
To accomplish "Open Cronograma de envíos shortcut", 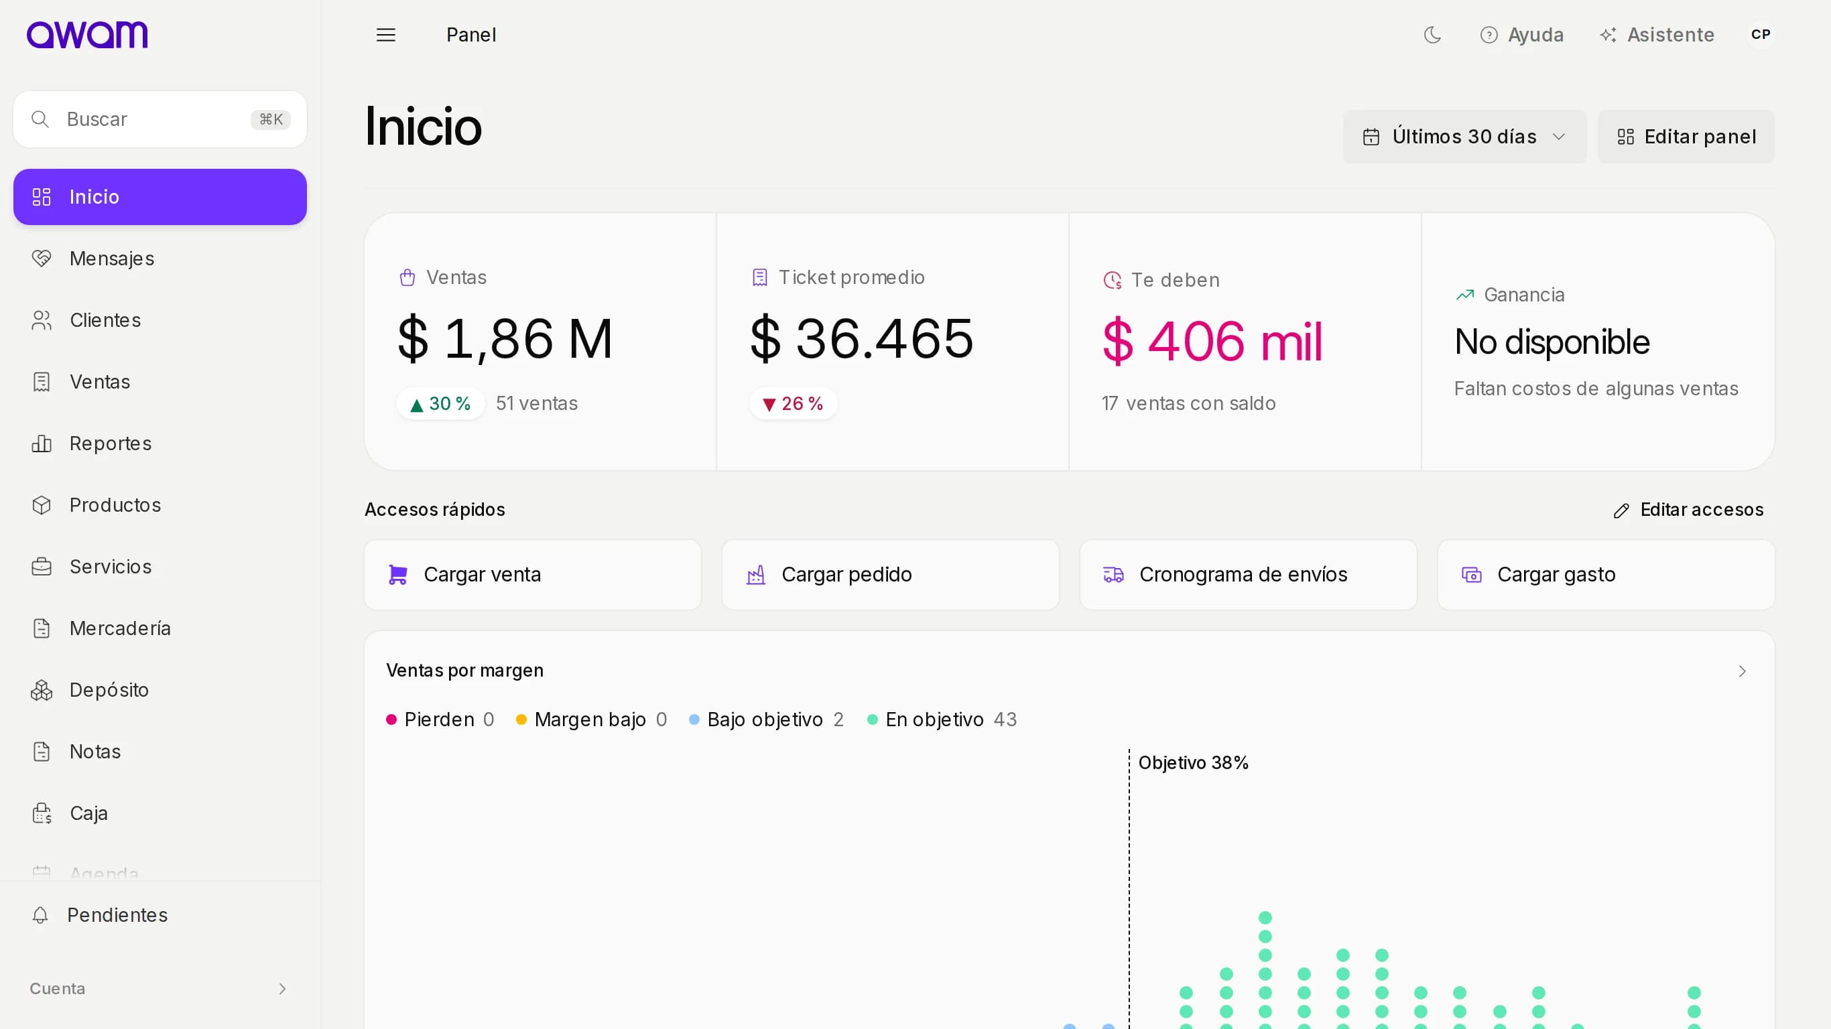I will coord(1248,575).
